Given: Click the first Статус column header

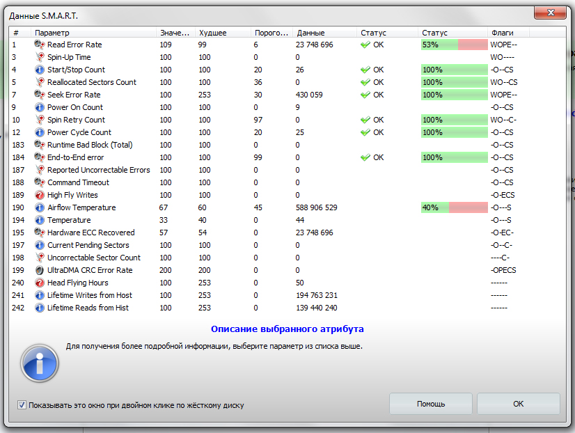Looking at the screenshot, I should coord(387,33).
